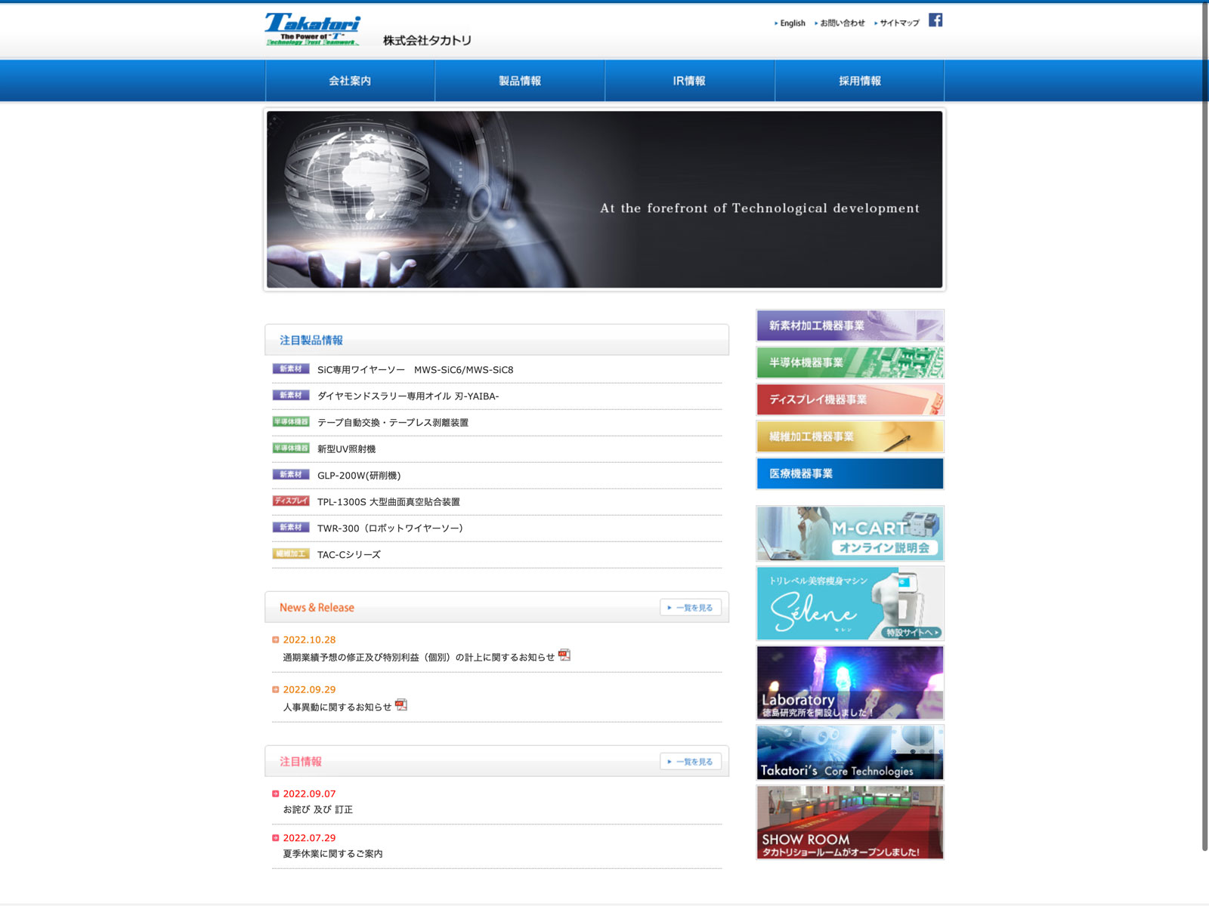Screen dimensions: 1209x906
Task: Open PDF icon beside 人事異動 notice
Action: coord(401,705)
